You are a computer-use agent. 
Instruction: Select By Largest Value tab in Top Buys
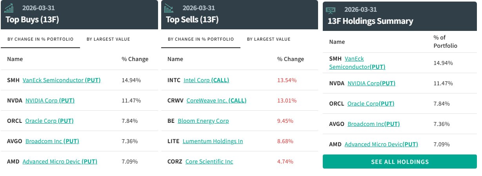tap(108, 39)
